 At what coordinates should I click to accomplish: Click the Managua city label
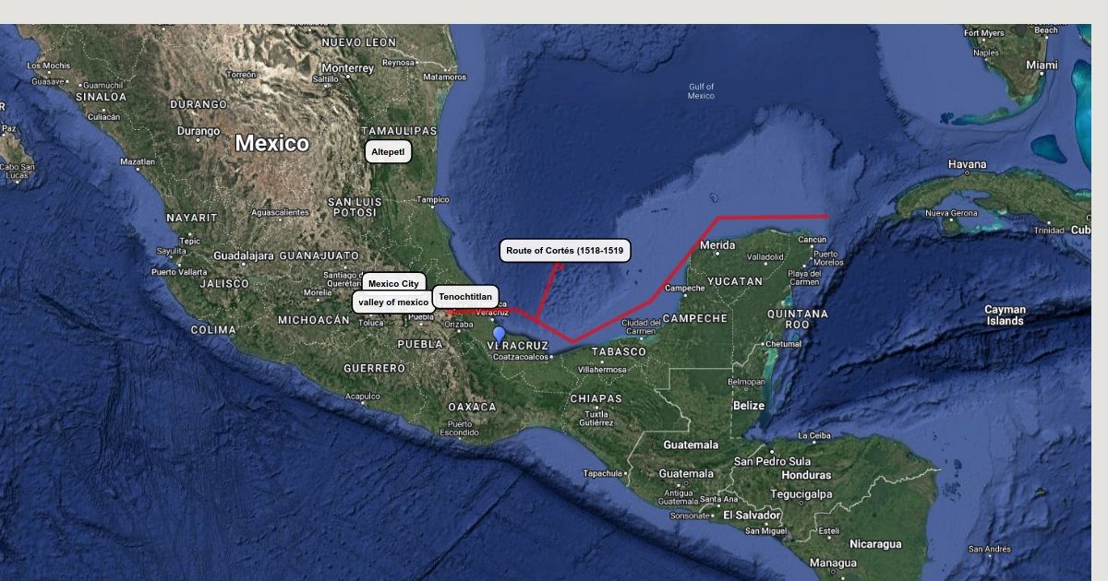point(833,563)
